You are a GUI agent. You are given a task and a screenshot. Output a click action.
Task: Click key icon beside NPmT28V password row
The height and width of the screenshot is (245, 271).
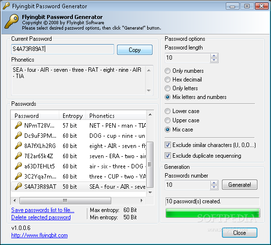click(x=18, y=125)
